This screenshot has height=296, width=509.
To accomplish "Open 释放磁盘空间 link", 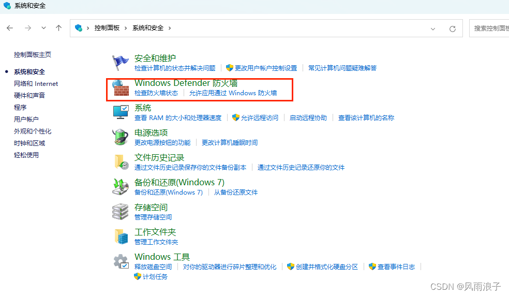I will [x=153, y=267].
